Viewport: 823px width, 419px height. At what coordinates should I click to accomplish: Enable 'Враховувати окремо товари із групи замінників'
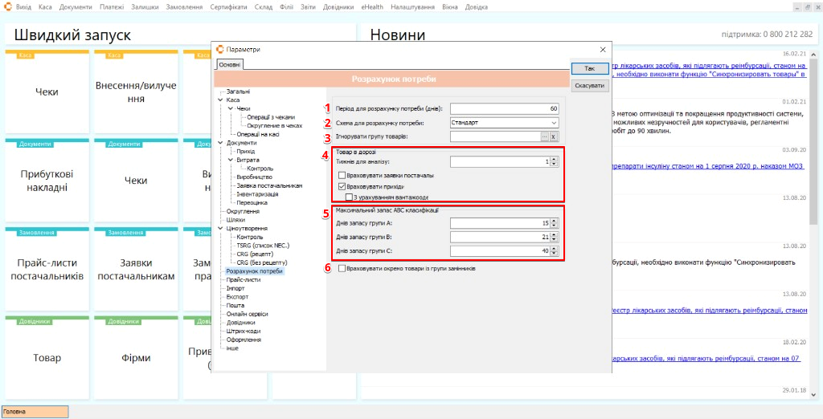342,268
